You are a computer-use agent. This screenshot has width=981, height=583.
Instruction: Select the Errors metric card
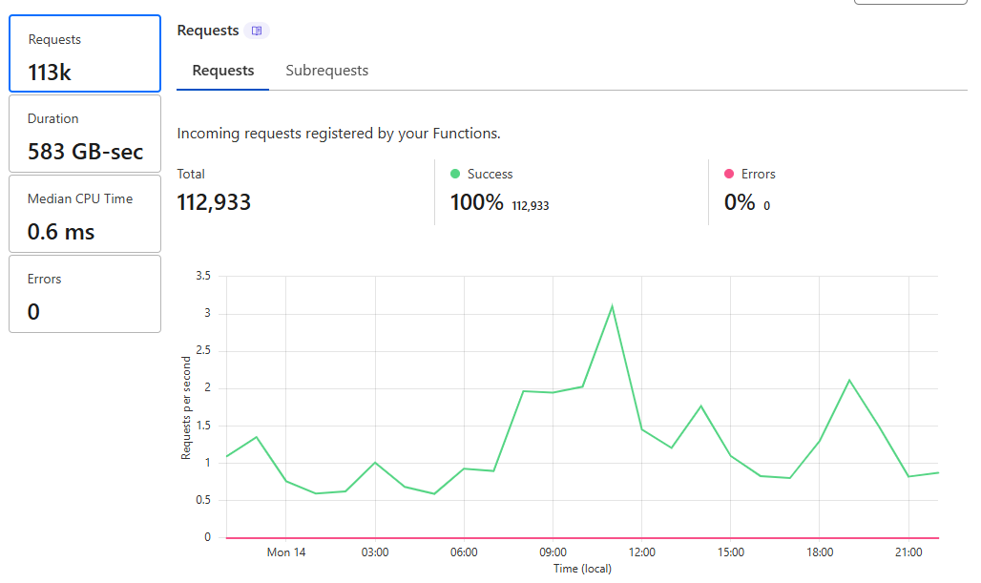point(85,294)
